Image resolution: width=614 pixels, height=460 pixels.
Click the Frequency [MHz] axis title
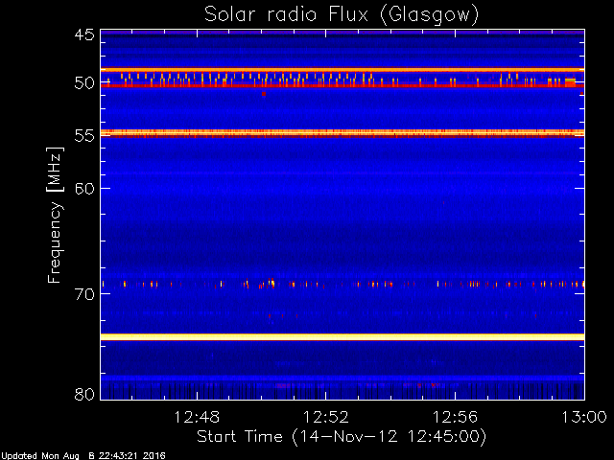coord(55,215)
